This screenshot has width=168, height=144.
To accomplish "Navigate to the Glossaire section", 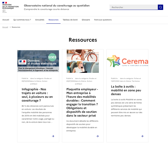I will (x=86, y=20).
